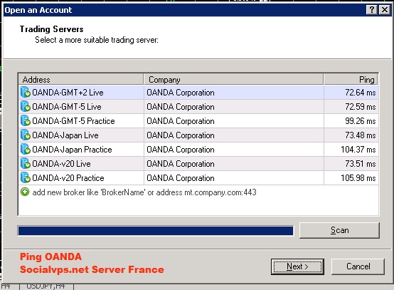The image size is (394, 290).
Task: Sort servers by Address column header
Action: [x=81, y=79]
